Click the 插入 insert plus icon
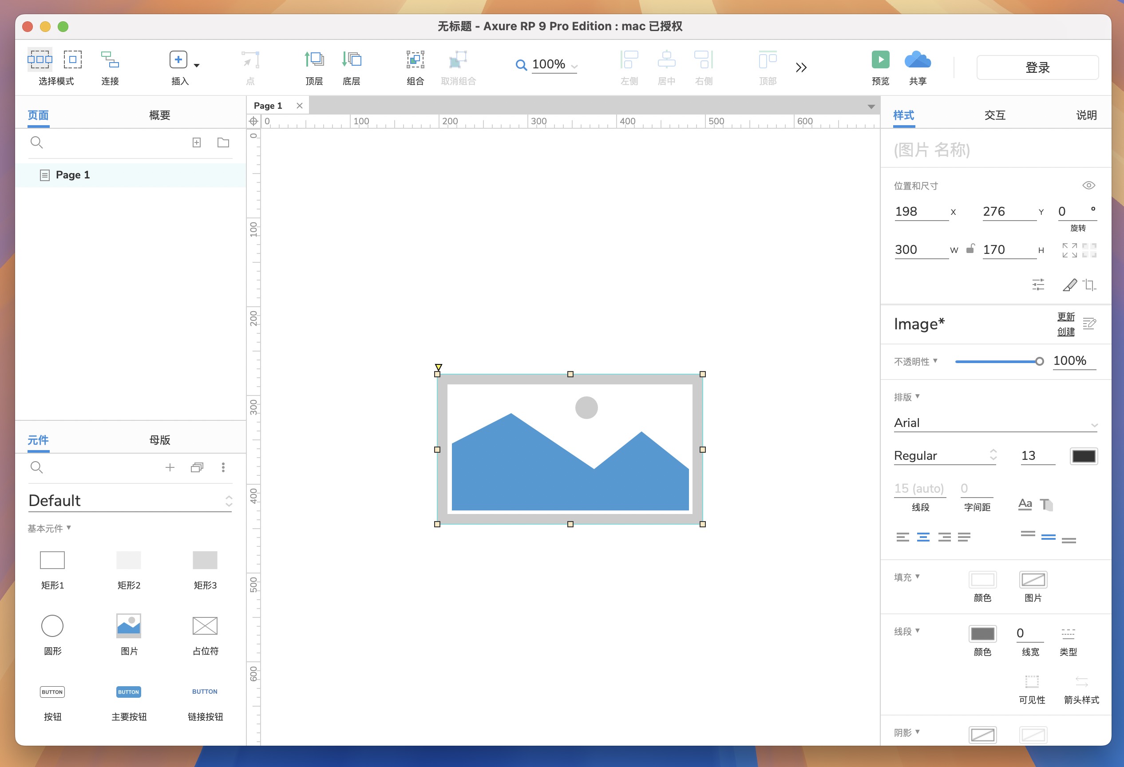 [x=178, y=59]
